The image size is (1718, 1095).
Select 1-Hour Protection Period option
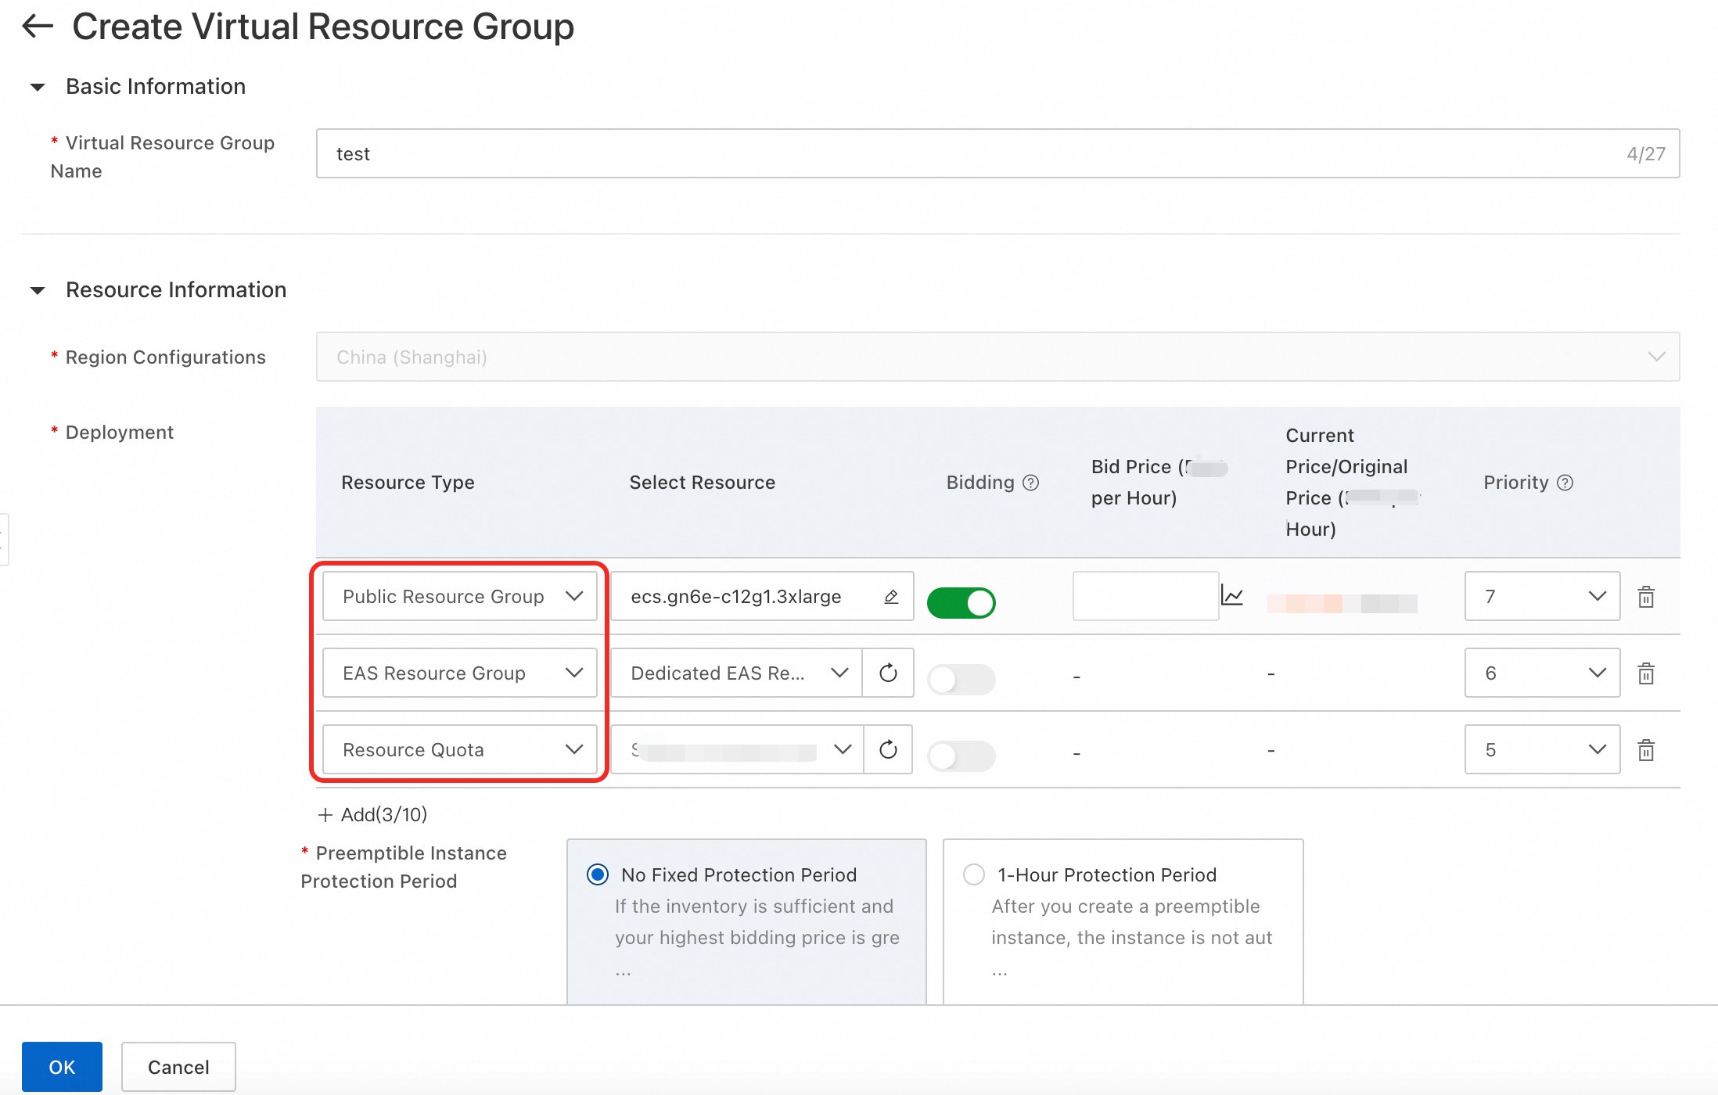(974, 874)
